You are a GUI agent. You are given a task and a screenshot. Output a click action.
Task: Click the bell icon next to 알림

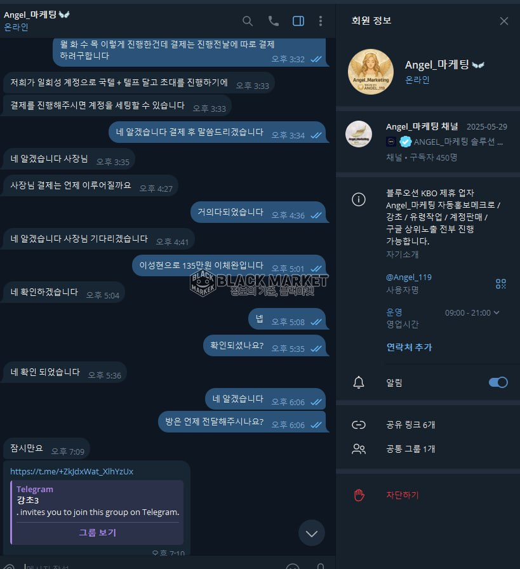359,382
